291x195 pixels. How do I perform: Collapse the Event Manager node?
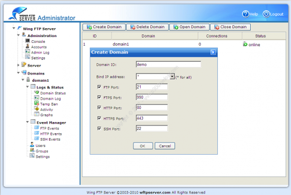point(27,122)
